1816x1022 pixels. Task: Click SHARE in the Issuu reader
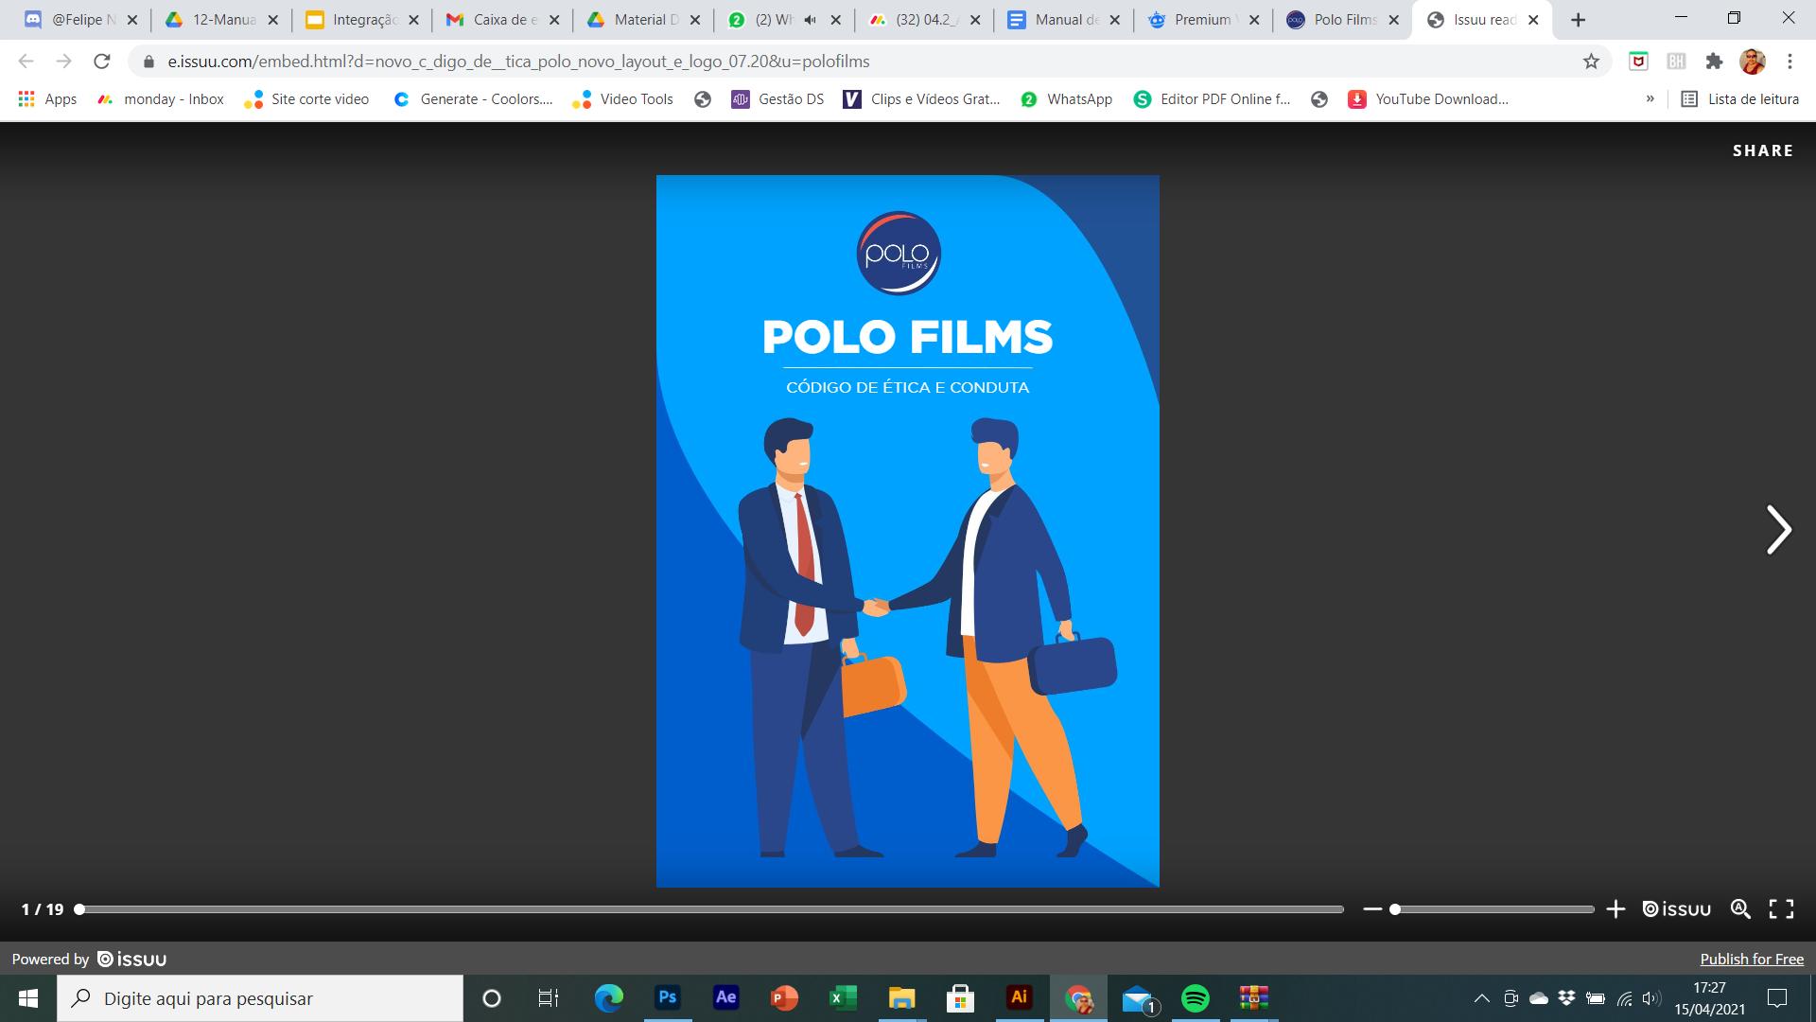click(1763, 150)
